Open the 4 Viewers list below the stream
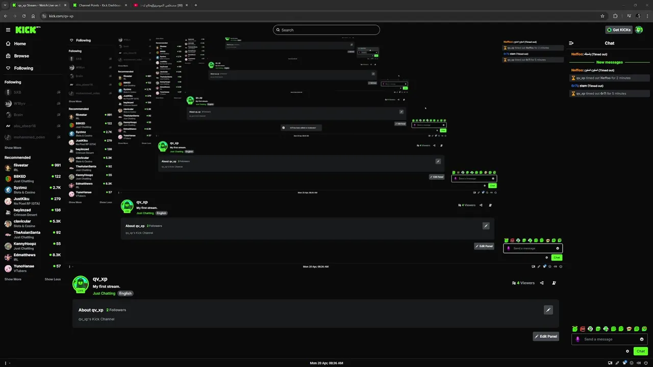 (523, 283)
